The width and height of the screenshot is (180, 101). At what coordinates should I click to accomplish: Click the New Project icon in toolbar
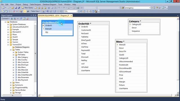click(x=3, y=8)
